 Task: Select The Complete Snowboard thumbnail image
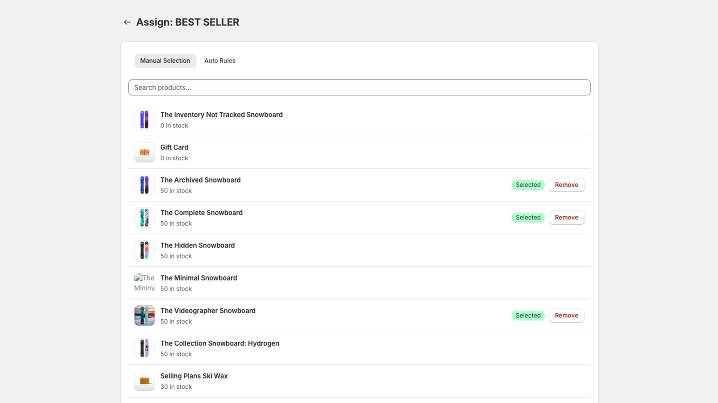point(144,218)
